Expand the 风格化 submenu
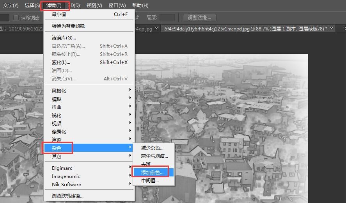This screenshot has width=346, height=203. 89,91
